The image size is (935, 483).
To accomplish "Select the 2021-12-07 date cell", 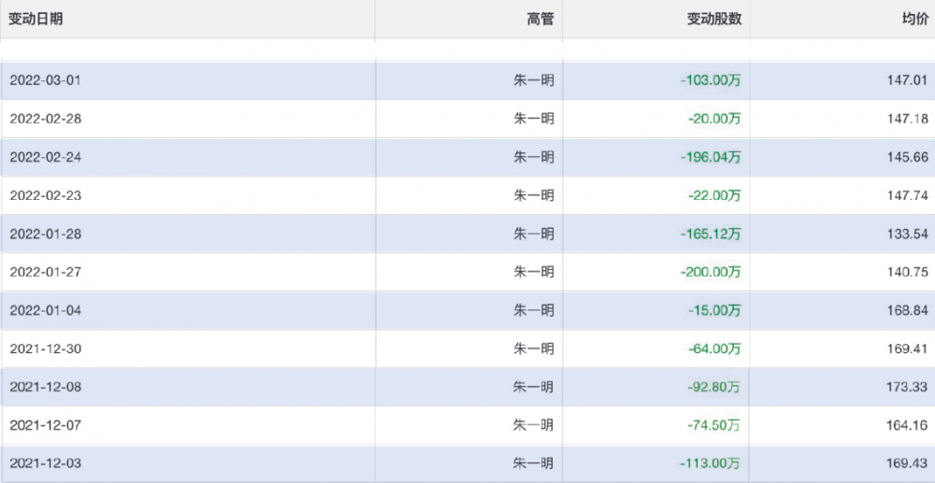I will pos(45,425).
